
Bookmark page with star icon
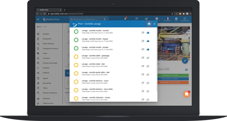(x=172, y=14)
